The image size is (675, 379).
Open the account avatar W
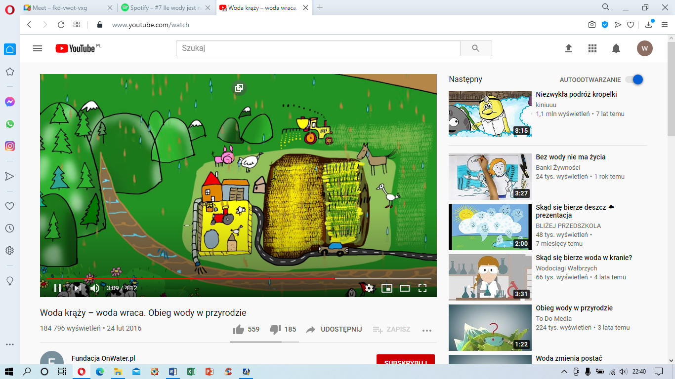pyautogui.click(x=645, y=48)
